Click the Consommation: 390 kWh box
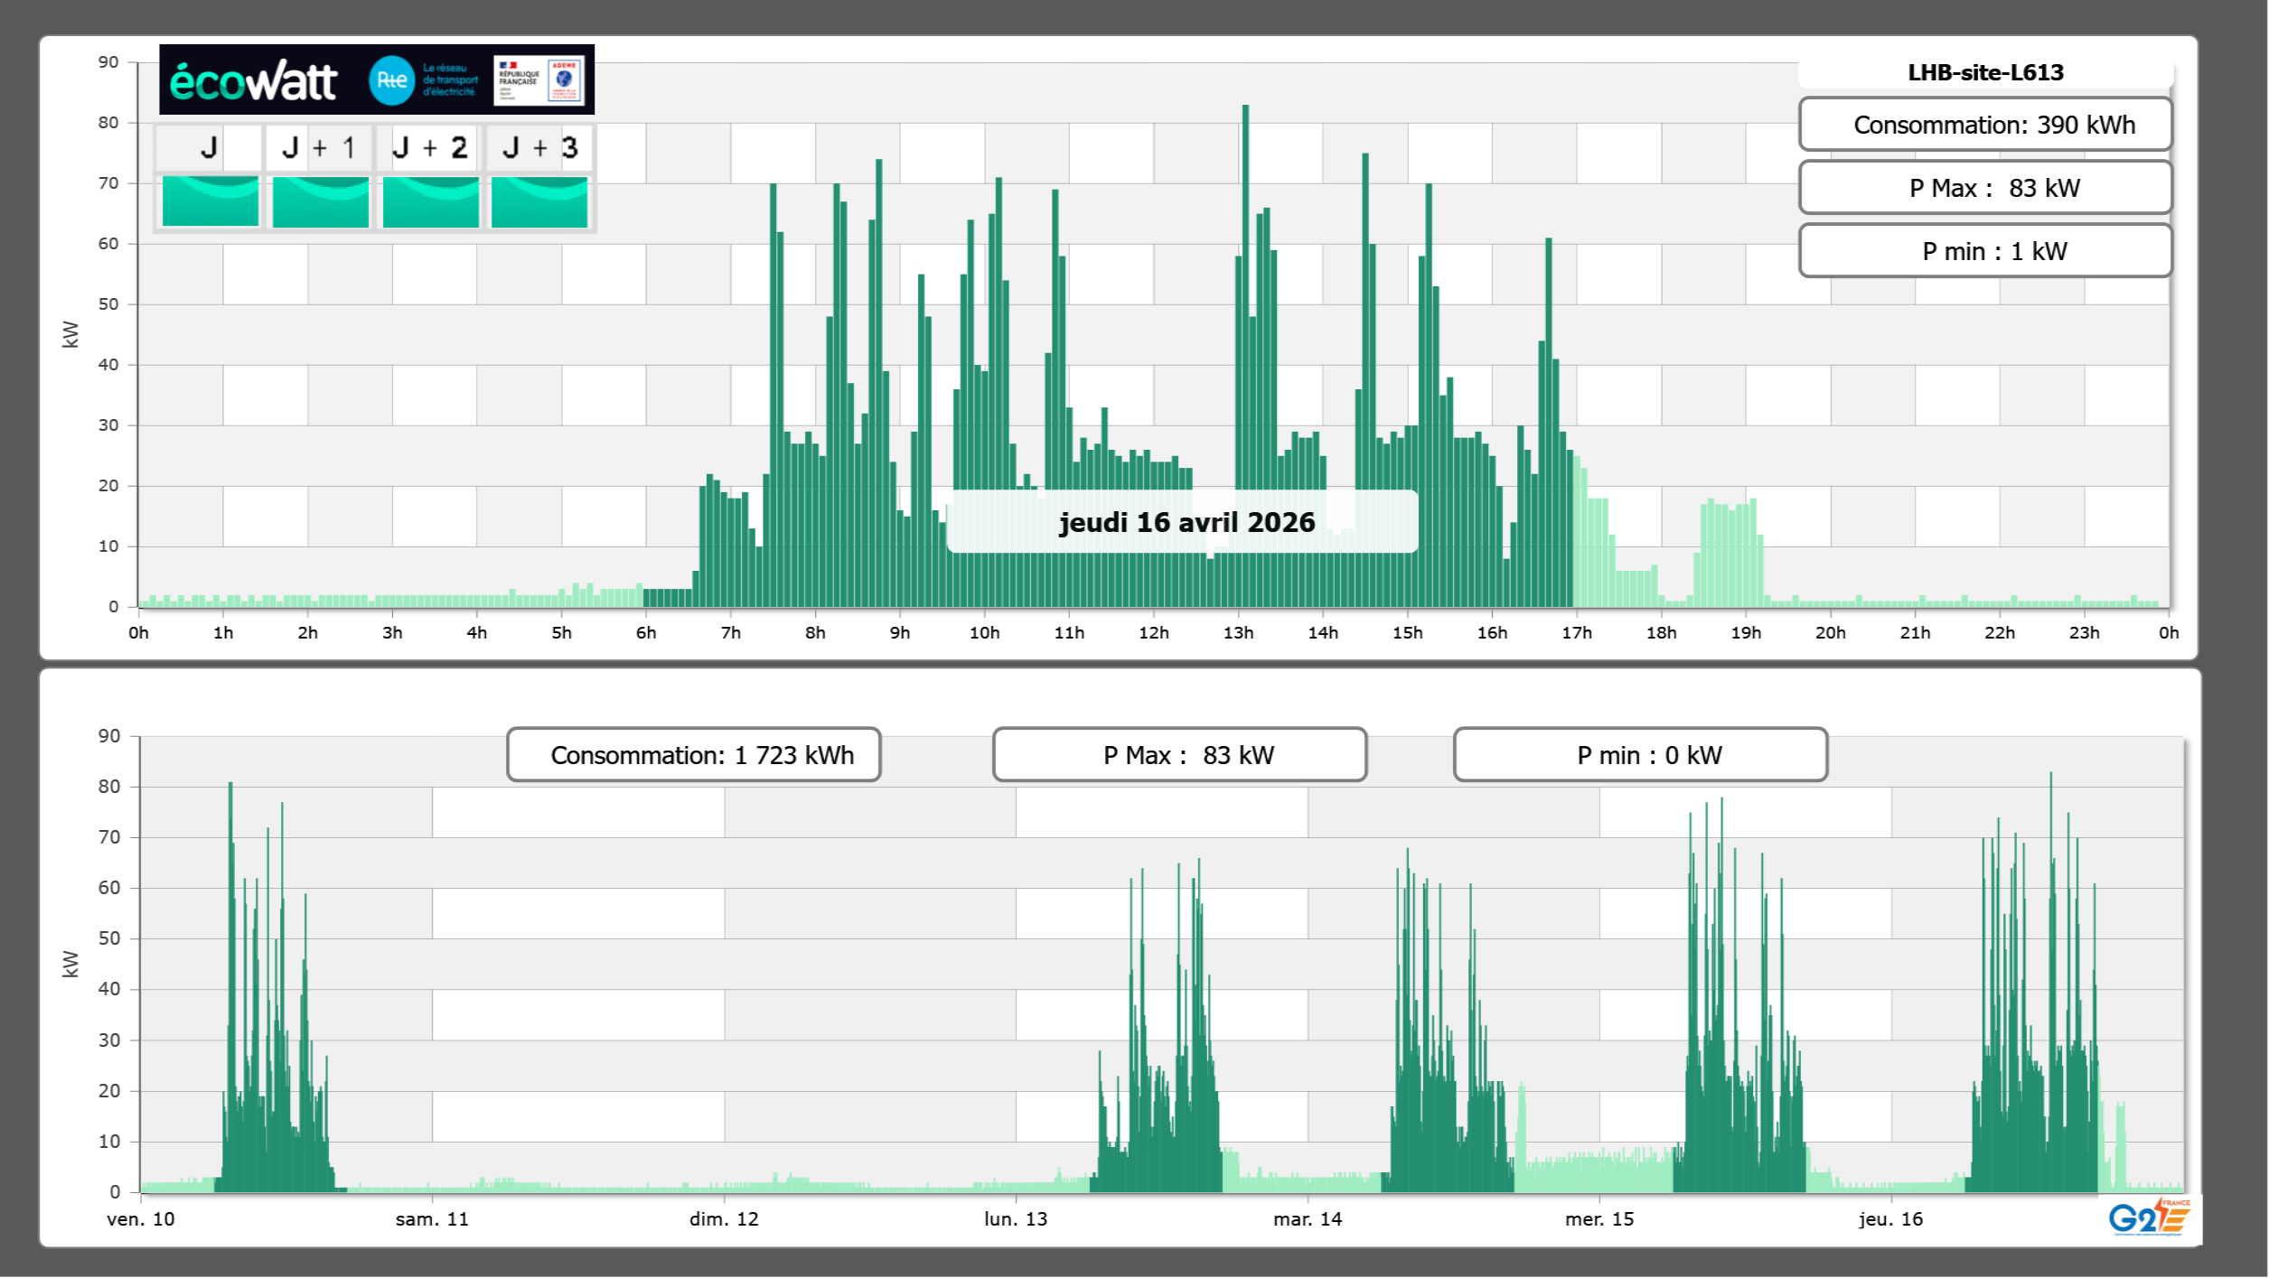Viewport: 2269px width, 1278px height. (1985, 125)
